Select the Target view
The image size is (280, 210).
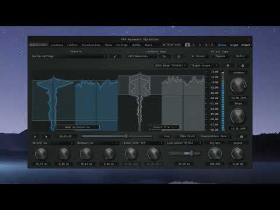pyautogui.click(x=234, y=45)
